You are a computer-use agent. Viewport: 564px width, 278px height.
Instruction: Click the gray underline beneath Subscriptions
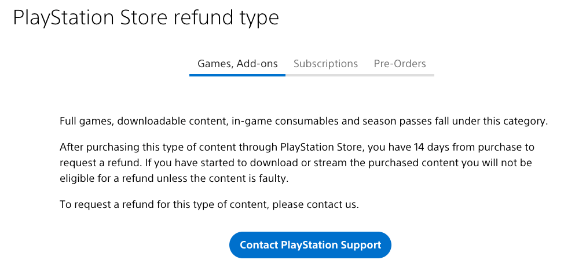325,75
